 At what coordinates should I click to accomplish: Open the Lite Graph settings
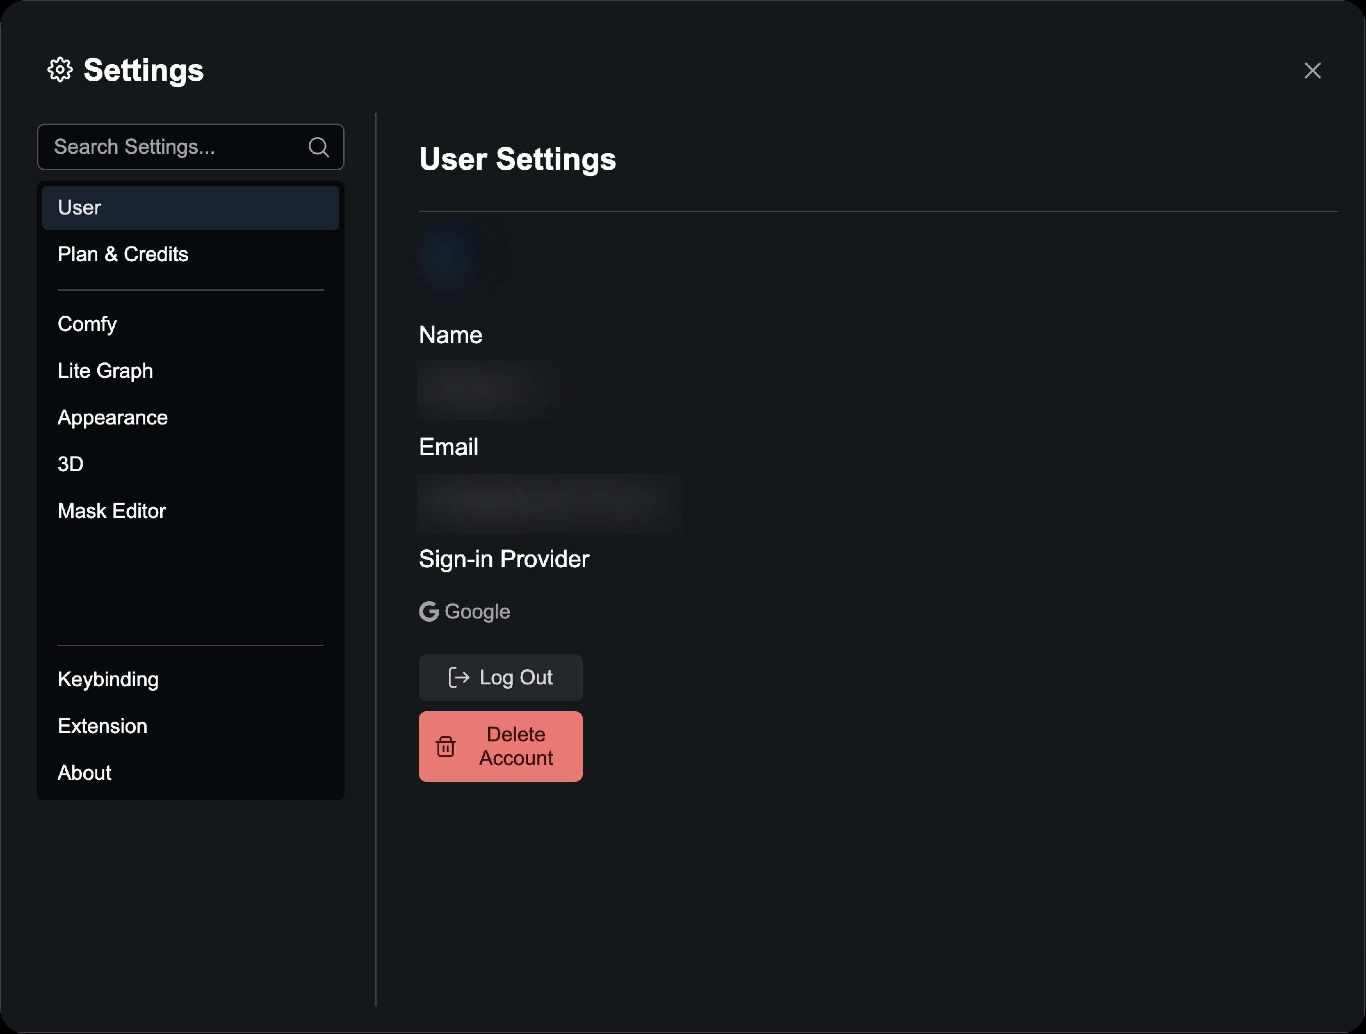105,370
